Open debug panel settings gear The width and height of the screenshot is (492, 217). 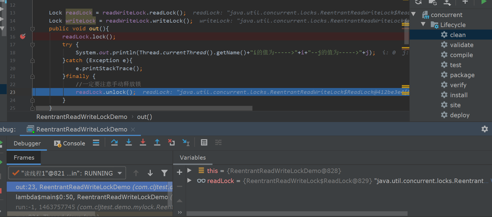point(485,129)
